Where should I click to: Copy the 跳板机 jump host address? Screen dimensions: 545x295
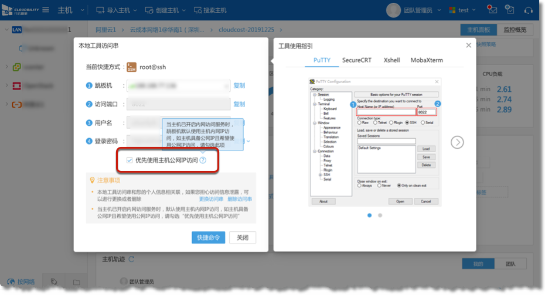239,85
